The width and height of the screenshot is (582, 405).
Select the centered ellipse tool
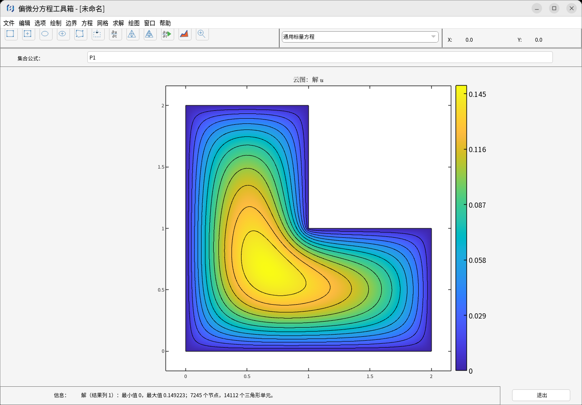click(63, 34)
